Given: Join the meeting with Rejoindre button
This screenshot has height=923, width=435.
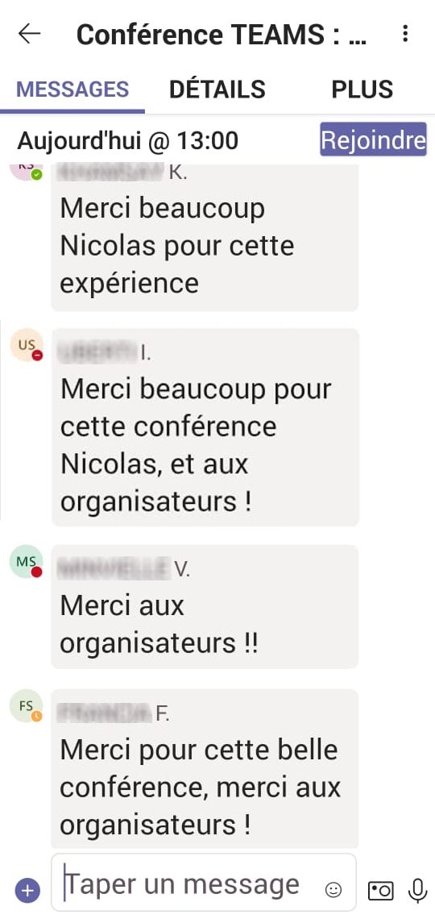Looking at the screenshot, I should coord(373,139).
